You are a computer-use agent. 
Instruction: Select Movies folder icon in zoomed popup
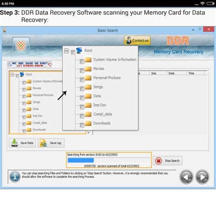pos(88,69)
